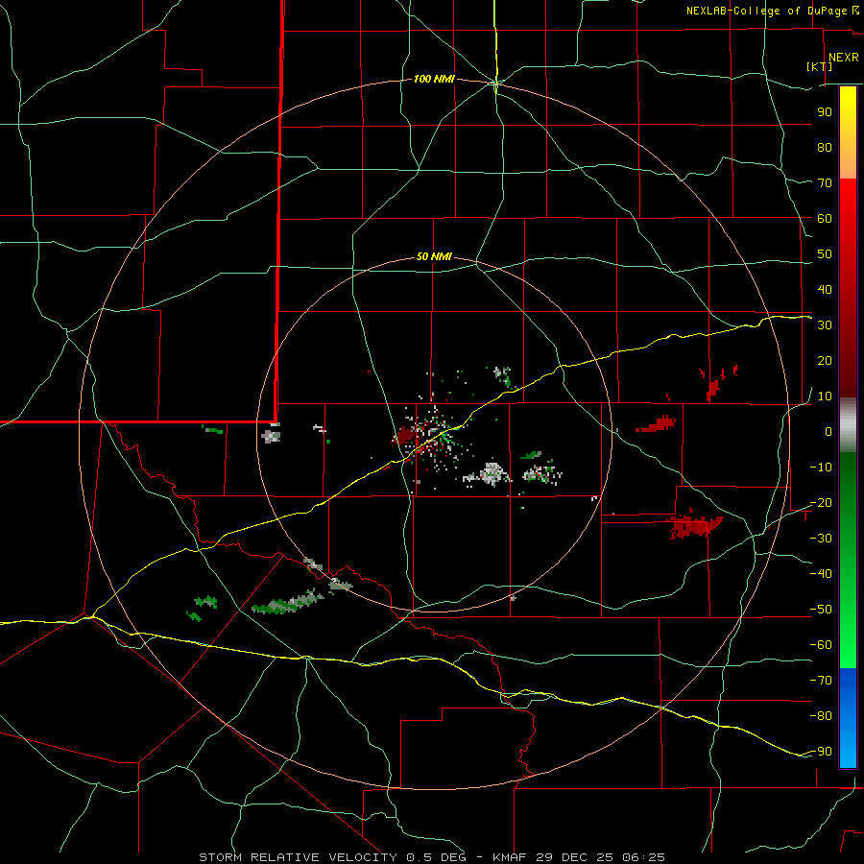Viewport: 864px width, 864px height.
Task: Click the '-10' velocity scale label
Action: coord(821,468)
